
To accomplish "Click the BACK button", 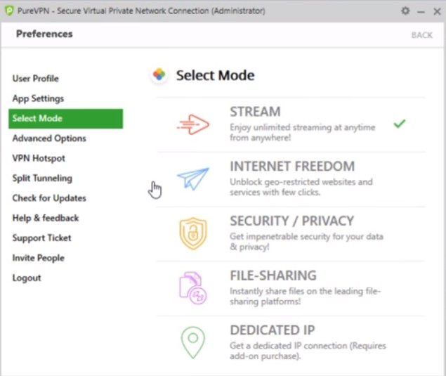I will pos(421,34).
